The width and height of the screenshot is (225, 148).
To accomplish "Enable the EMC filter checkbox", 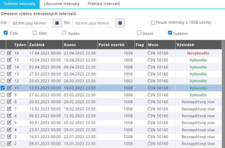I will (35, 33).
